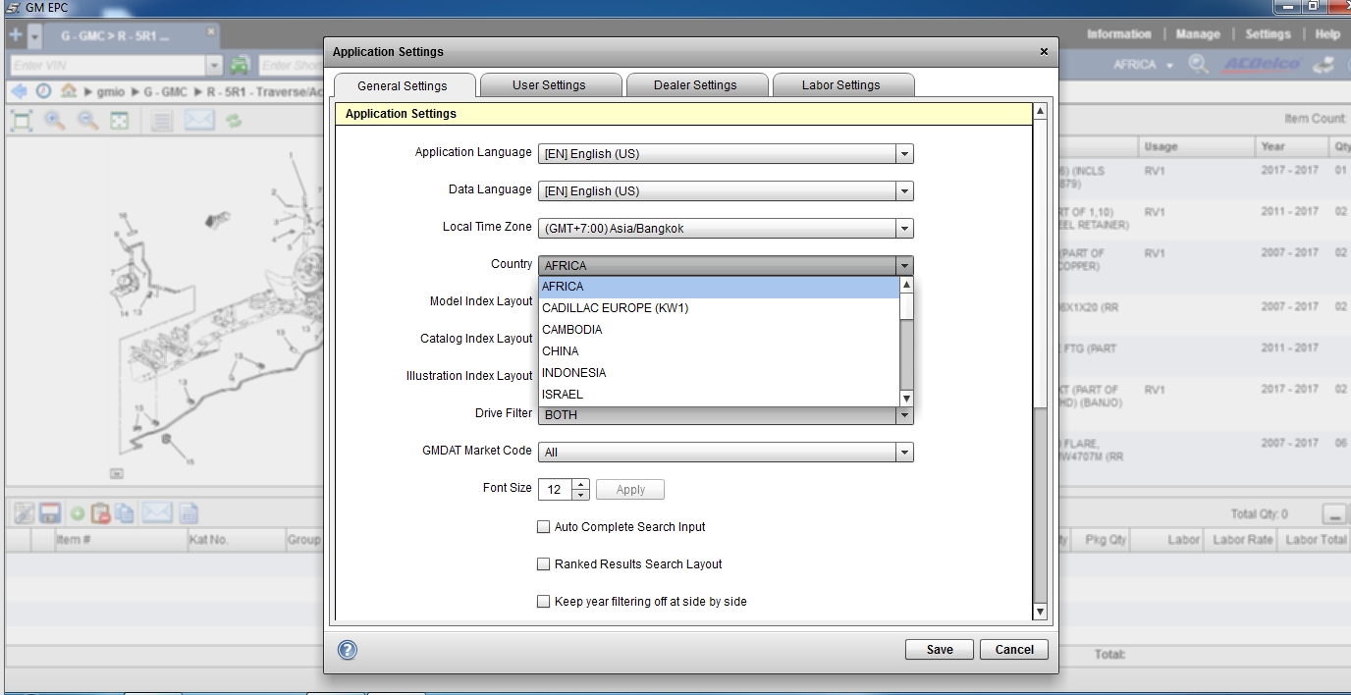Click the green refresh arrows icon

tap(234, 121)
